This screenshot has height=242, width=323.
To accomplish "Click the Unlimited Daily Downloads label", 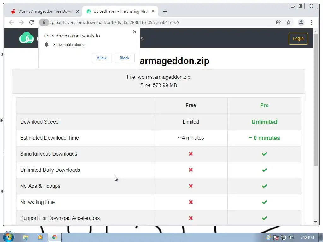I will 50,170.
